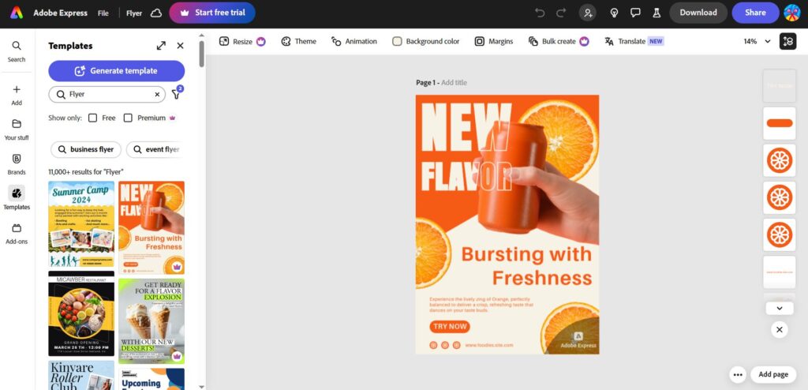Open the Margins settings
Image resolution: width=808 pixels, height=390 pixels.
pos(494,41)
